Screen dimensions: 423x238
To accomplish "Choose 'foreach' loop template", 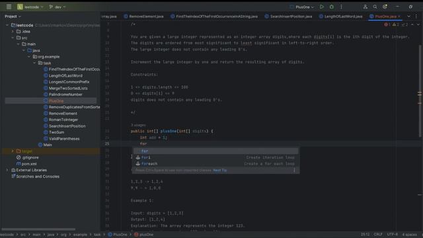I will (216, 164).
